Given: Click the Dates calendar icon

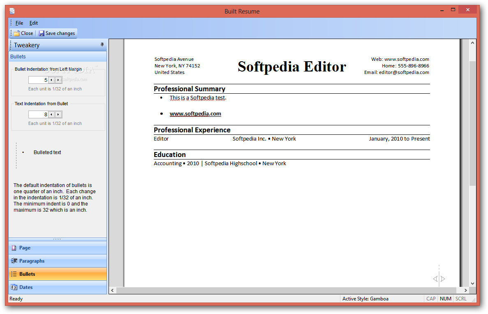Looking at the screenshot, I should 14,287.
